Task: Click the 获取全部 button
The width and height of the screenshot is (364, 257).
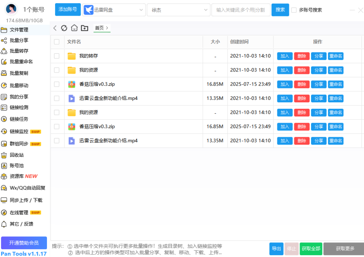Action: [x=311, y=248]
